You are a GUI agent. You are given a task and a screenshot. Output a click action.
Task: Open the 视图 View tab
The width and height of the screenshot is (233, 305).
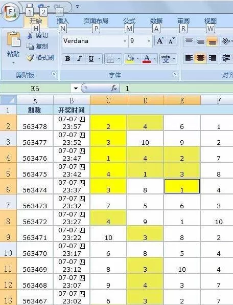pyautogui.click(x=211, y=20)
